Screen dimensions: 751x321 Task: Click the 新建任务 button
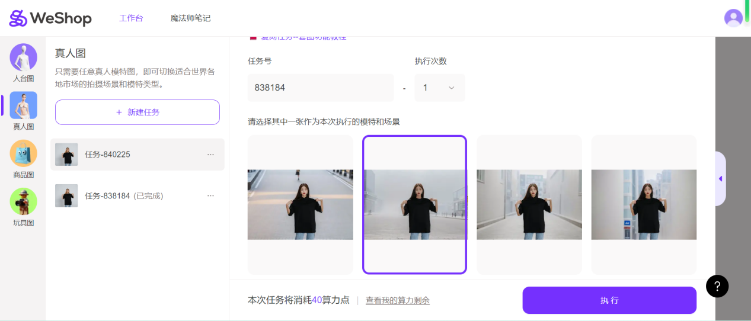[138, 112]
